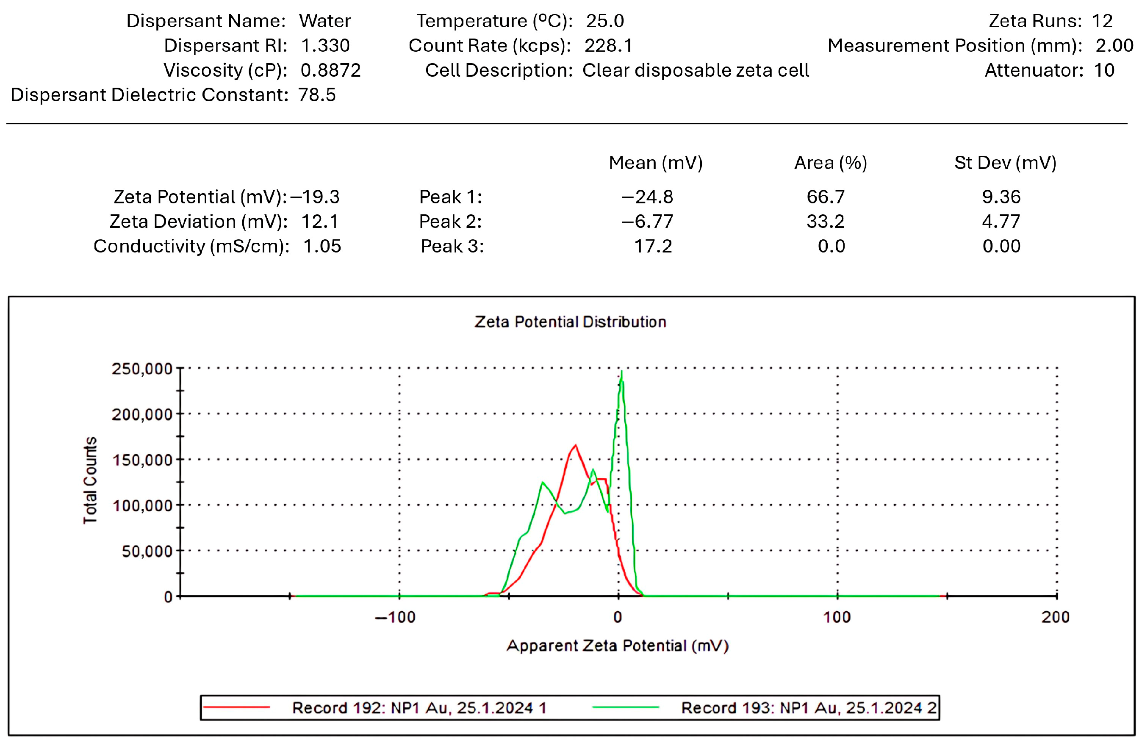Click the −100 x-axis tick label
Image resolution: width=1142 pixels, height=746 pixels.
point(395,617)
